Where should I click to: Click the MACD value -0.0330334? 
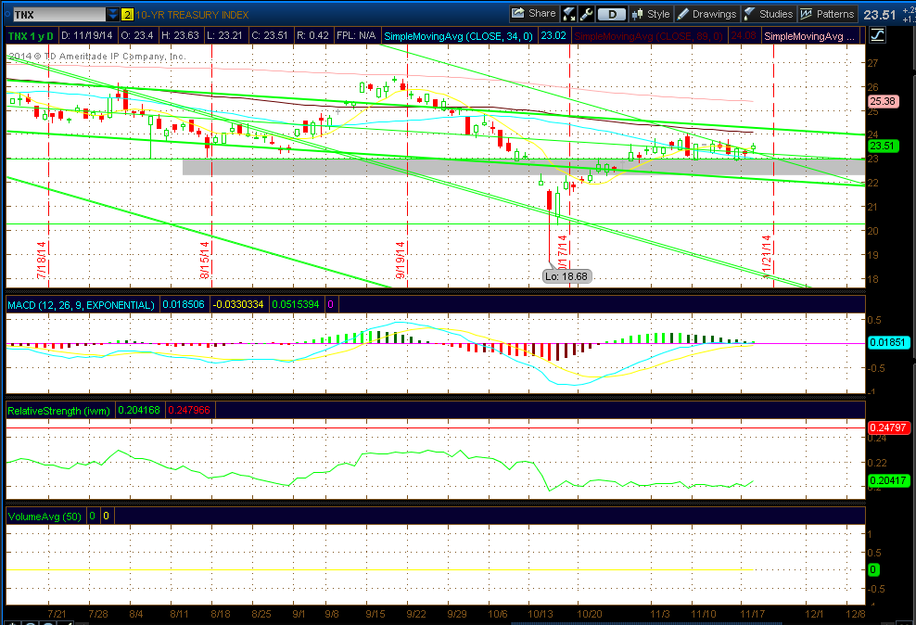(x=237, y=305)
